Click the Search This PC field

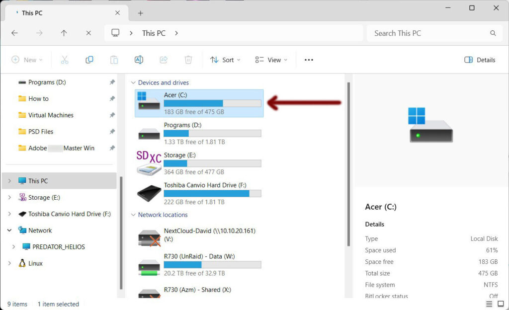(x=427, y=33)
